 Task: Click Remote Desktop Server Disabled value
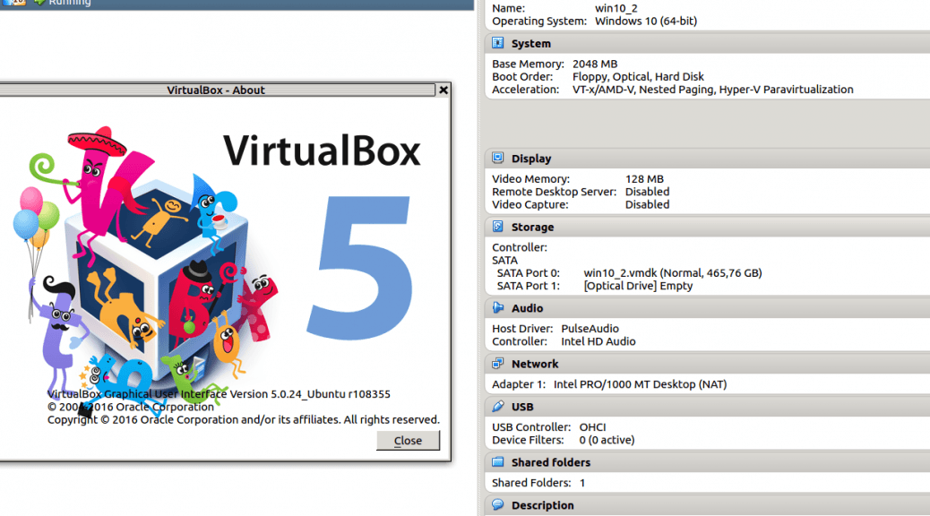[647, 192]
